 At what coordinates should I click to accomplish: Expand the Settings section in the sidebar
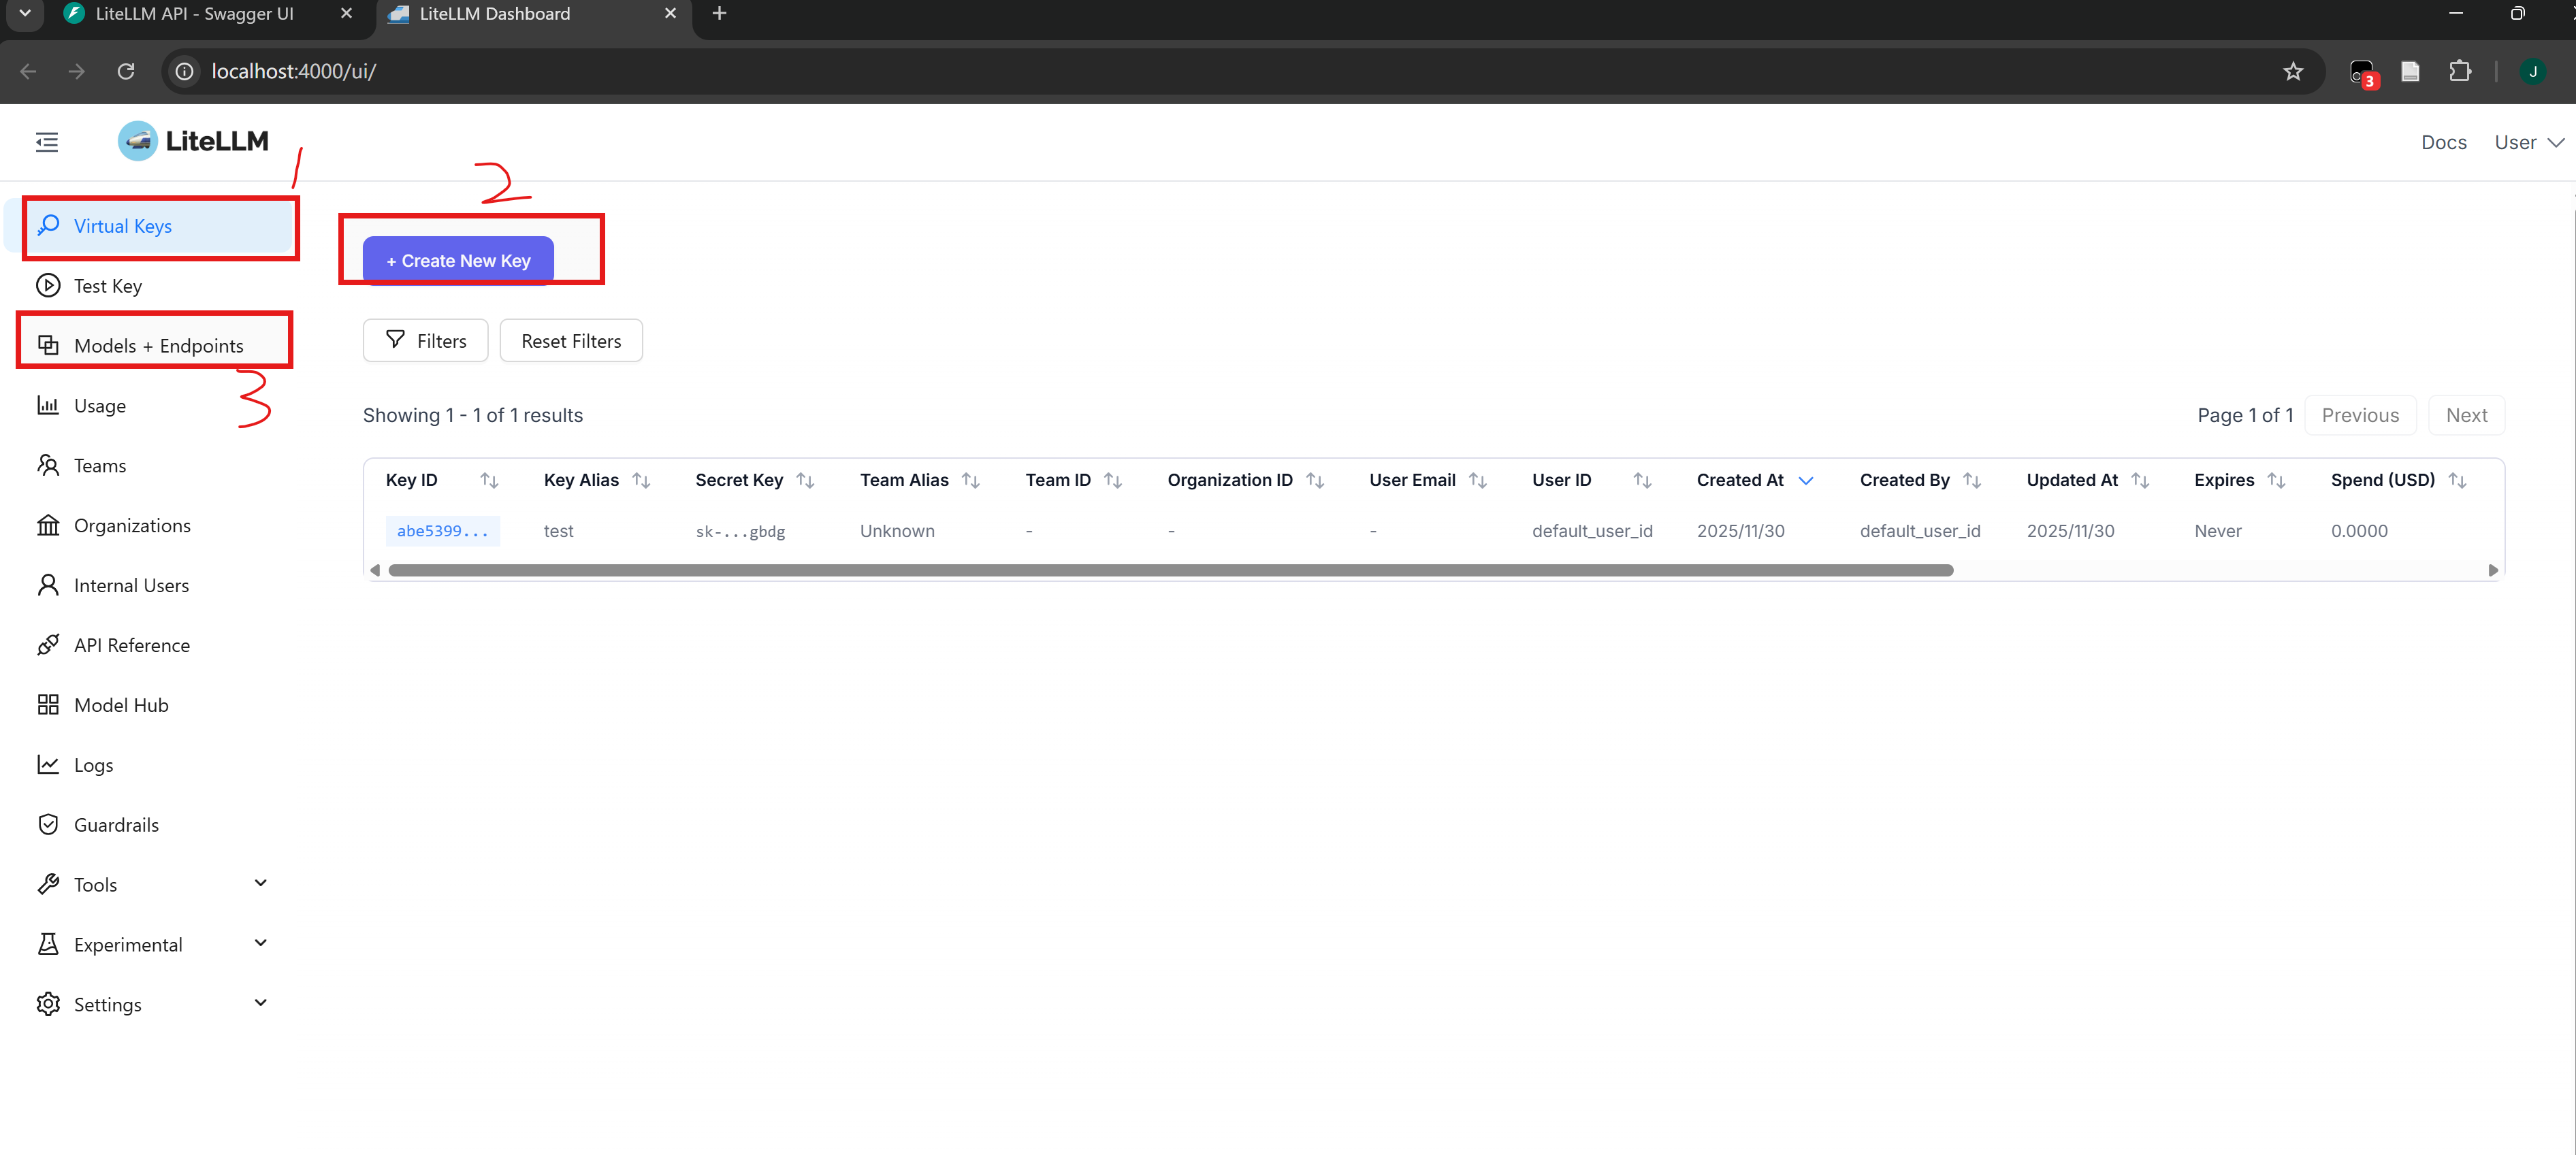click(x=260, y=1003)
